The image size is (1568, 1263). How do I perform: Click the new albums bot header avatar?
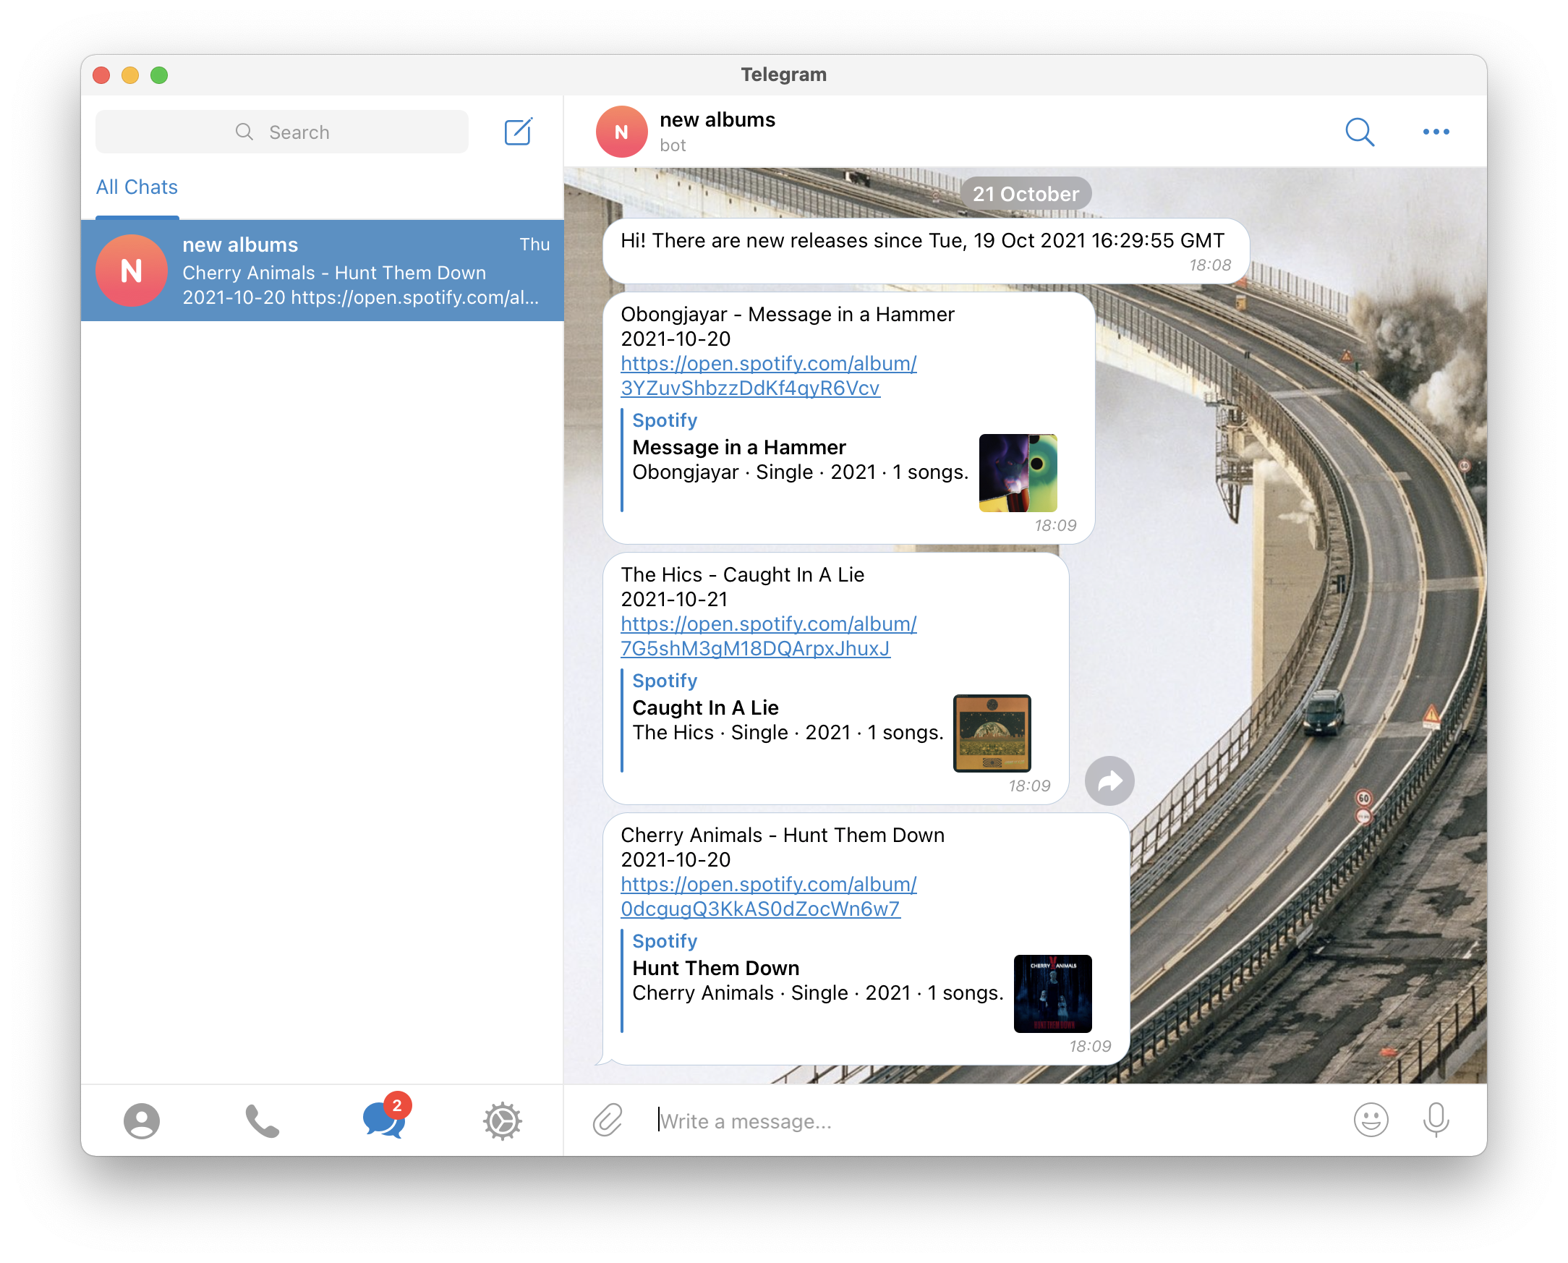click(621, 132)
